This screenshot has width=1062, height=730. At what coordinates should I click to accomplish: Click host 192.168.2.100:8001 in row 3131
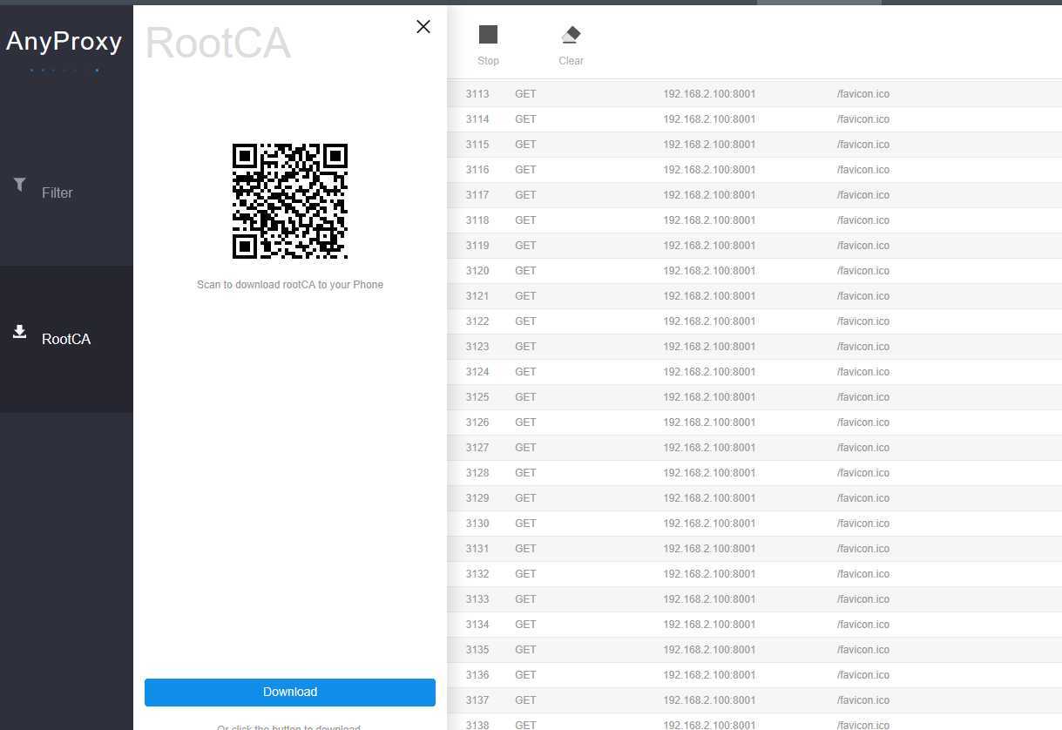709,549
